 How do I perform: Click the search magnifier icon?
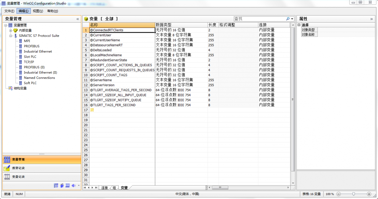(288, 19)
